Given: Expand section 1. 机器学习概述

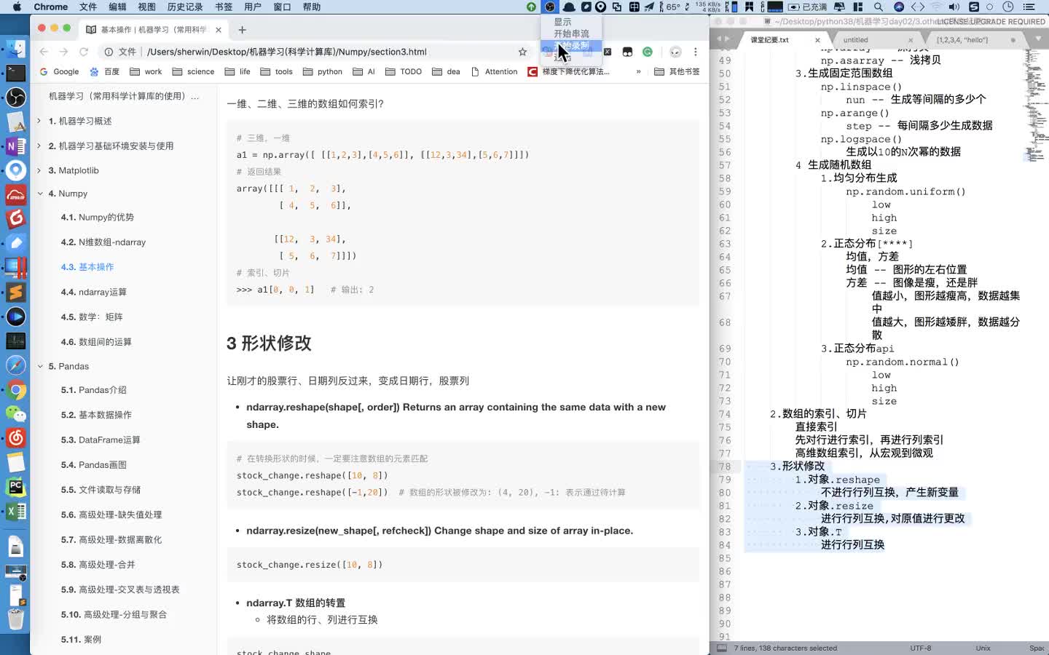Looking at the screenshot, I should coord(39,121).
